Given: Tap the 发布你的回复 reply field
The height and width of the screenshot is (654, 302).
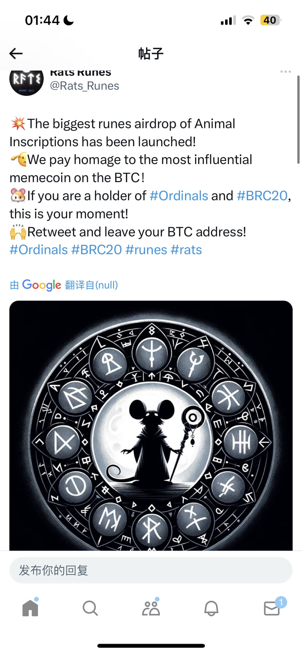Looking at the screenshot, I should tap(151, 570).
